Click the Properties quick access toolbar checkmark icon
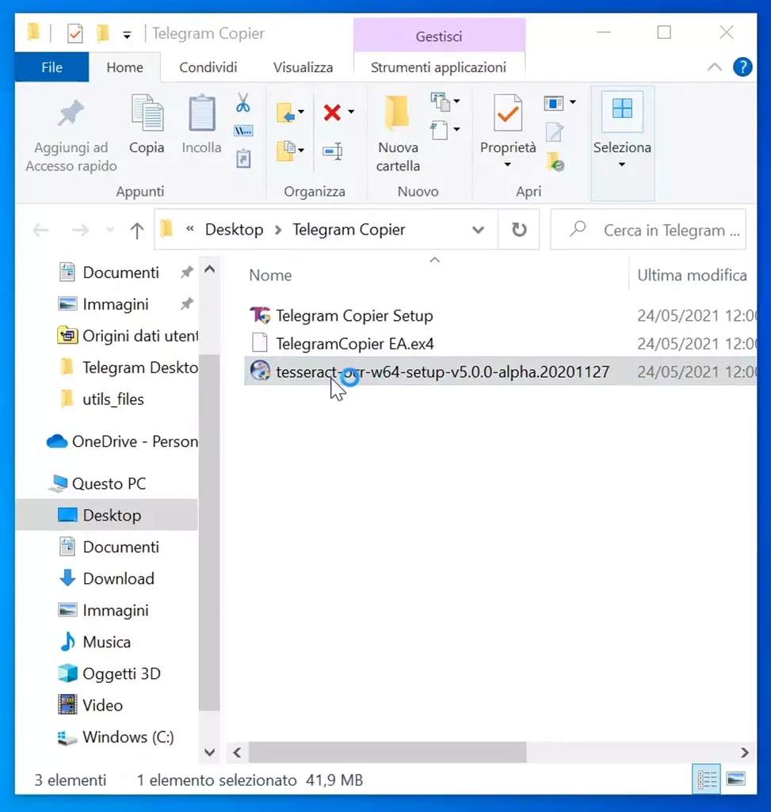This screenshot has height=812, width=771. 75,33
